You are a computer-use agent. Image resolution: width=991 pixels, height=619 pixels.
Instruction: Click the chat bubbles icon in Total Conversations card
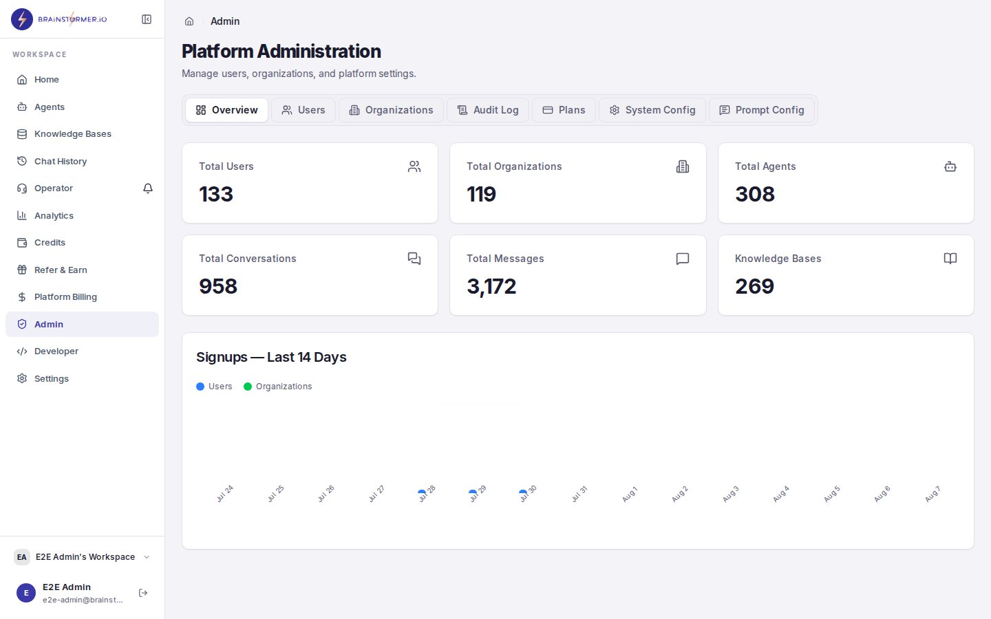(414, 259)
